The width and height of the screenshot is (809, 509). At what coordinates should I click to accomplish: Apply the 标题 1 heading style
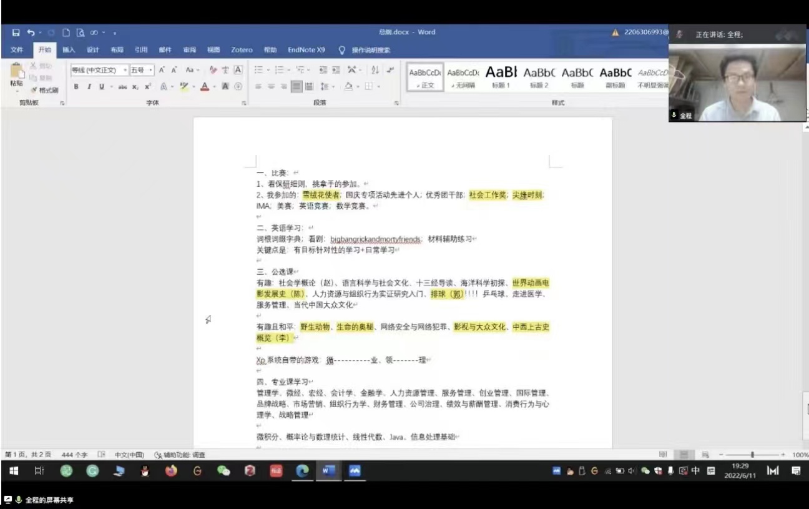501,77
